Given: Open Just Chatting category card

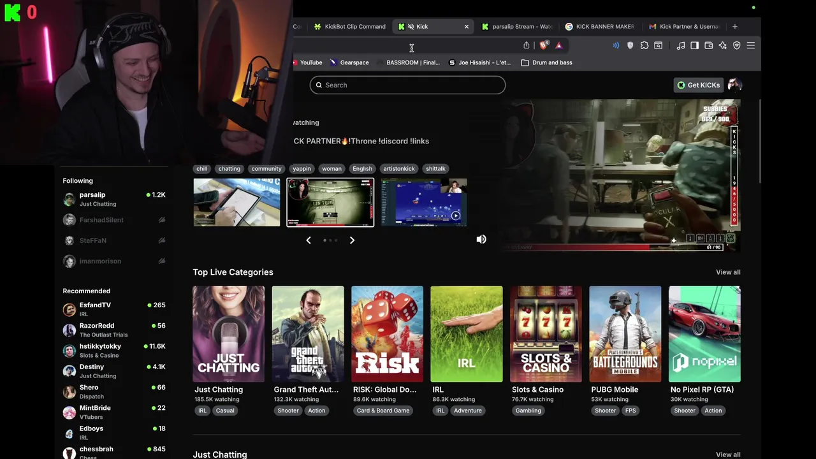Looking at the screenshot, I should tap(229, 334).
